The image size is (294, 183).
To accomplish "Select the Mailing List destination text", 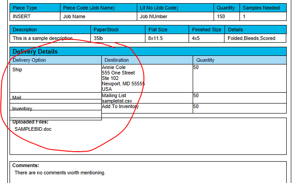I will 114,95.
